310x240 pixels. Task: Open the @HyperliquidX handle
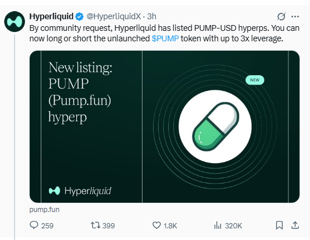[x=113, y=16]
